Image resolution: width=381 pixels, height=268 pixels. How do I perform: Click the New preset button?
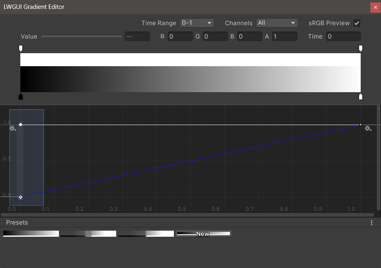(203, 233)
